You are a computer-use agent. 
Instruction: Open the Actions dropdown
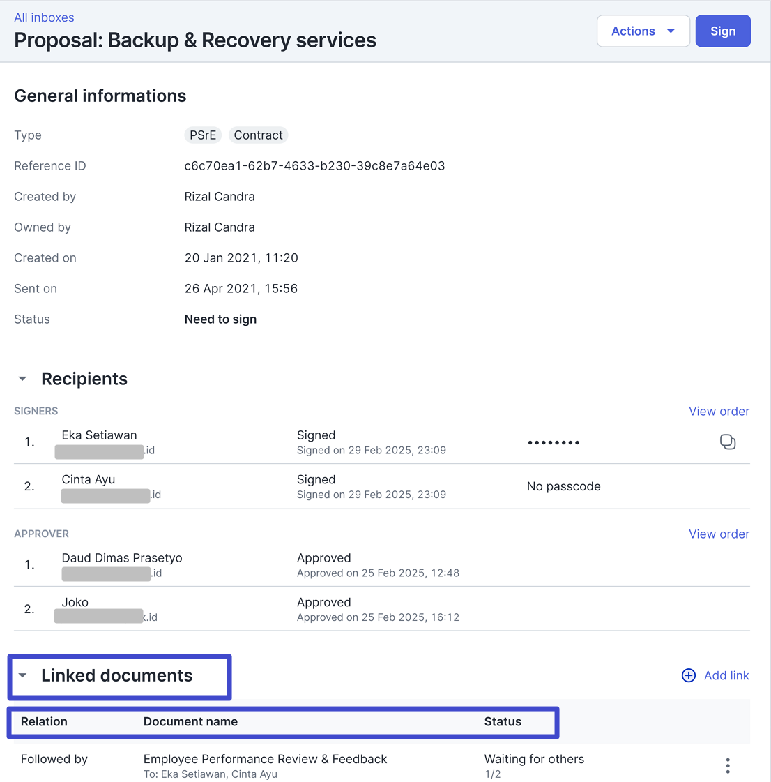pyautogui.click(x=643, y=31)
